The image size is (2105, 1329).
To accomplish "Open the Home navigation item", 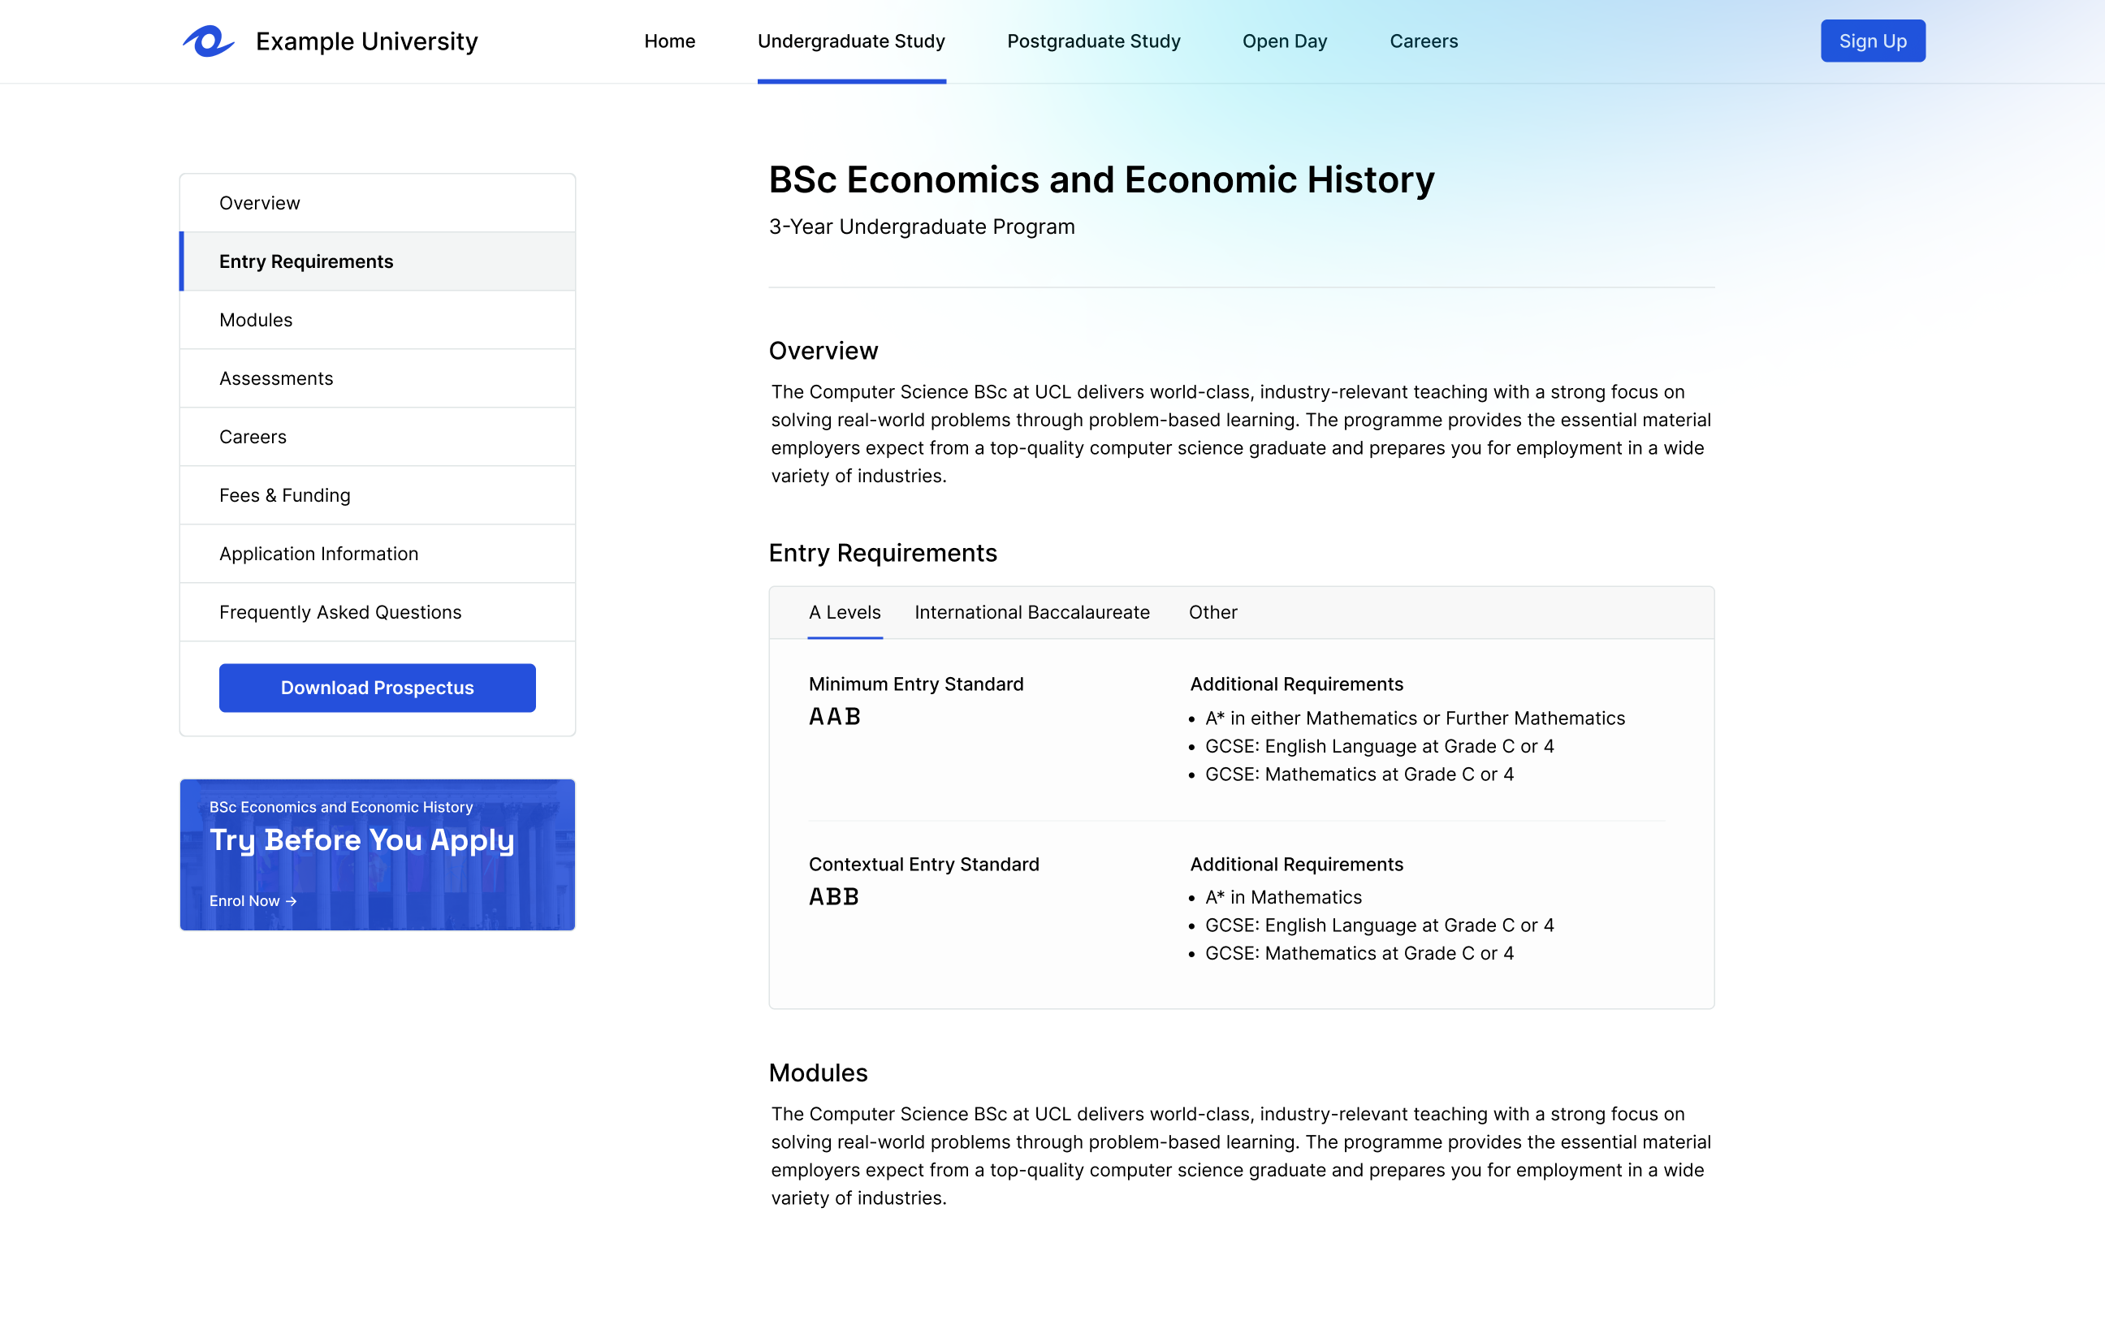I will point(670,41).
